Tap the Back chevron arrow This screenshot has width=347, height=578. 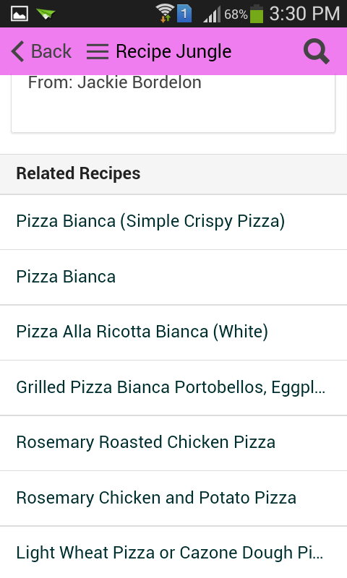pyautogui.click(x=17, y=51)
